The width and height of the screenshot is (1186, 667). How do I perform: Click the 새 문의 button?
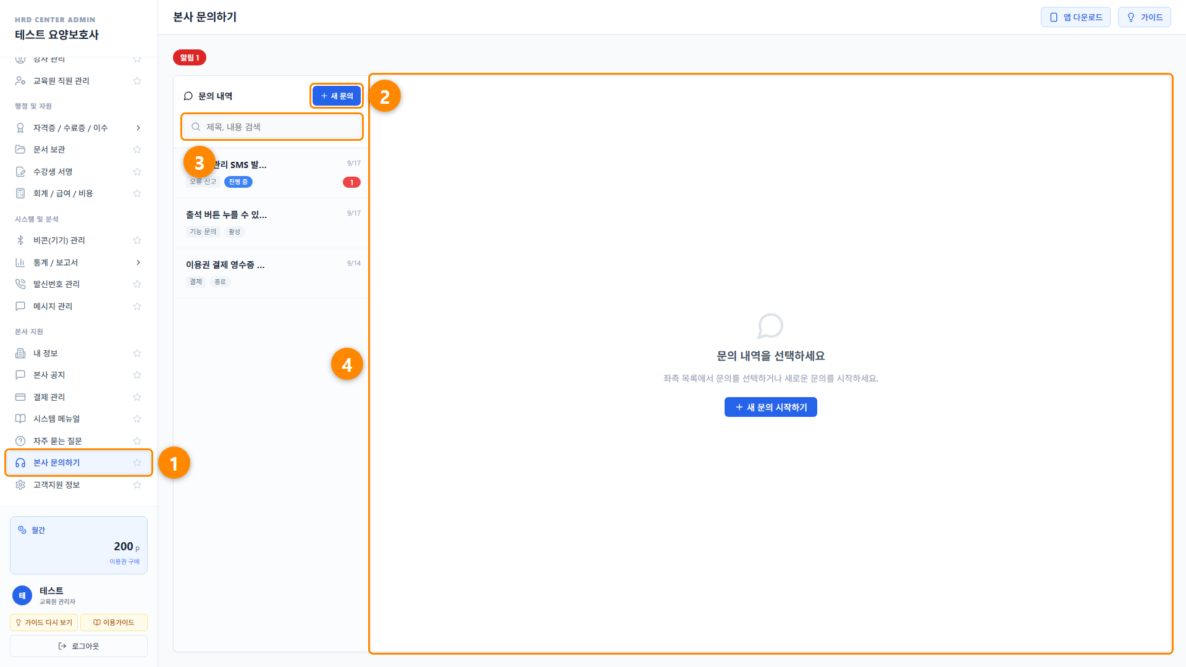337,96
